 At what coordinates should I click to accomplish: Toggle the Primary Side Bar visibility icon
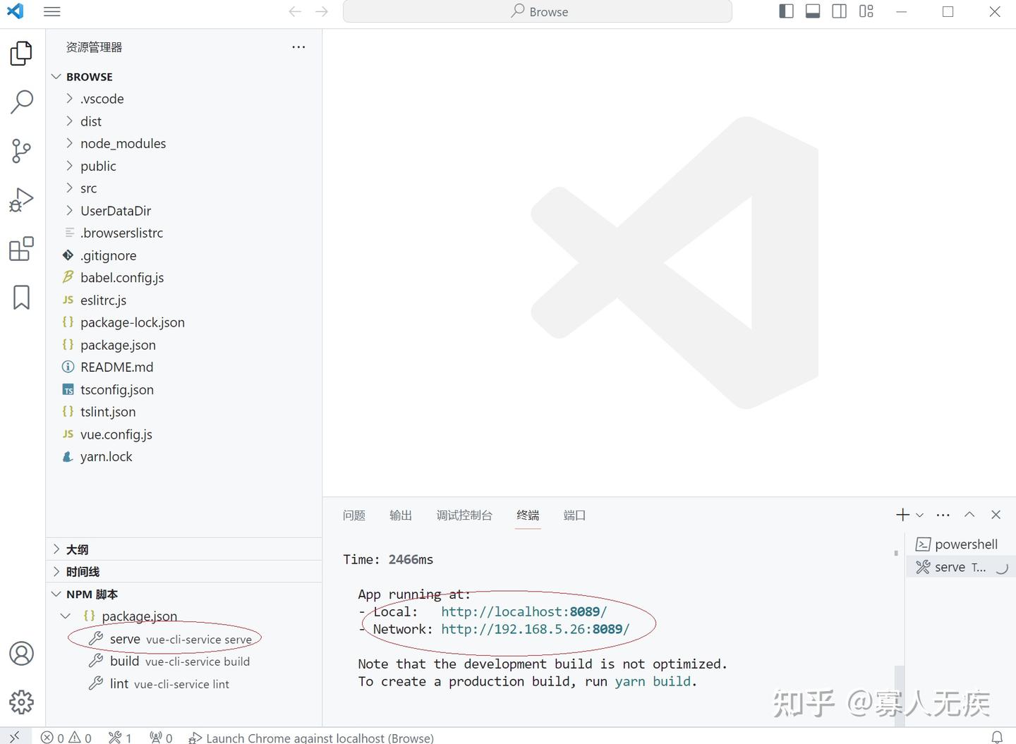coord(786,11)
